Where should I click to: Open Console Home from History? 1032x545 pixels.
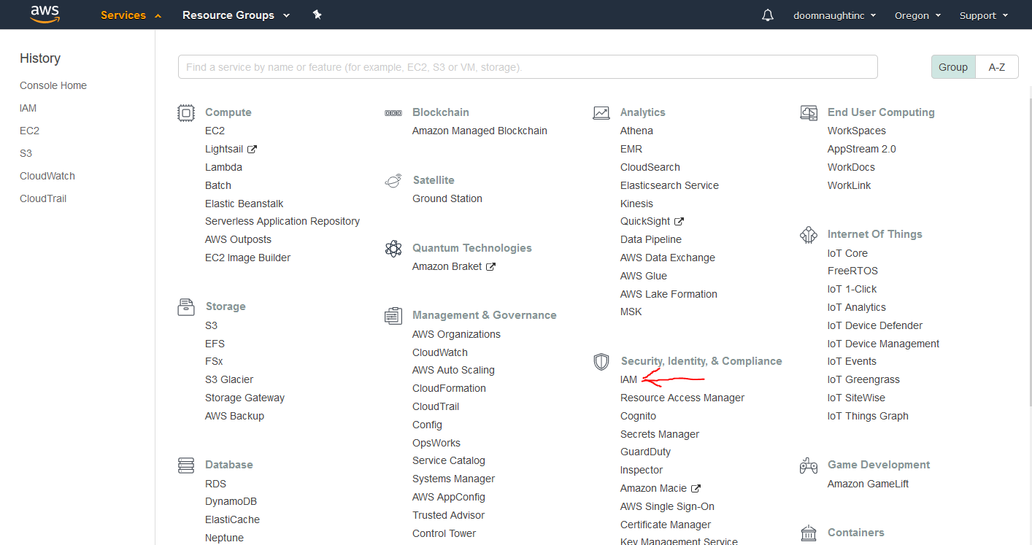click(53, 85)
